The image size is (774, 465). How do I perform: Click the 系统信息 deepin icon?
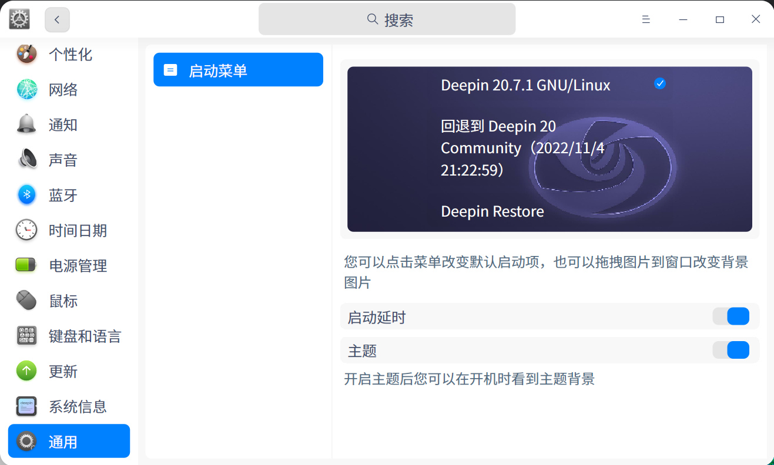click(26, 406)
